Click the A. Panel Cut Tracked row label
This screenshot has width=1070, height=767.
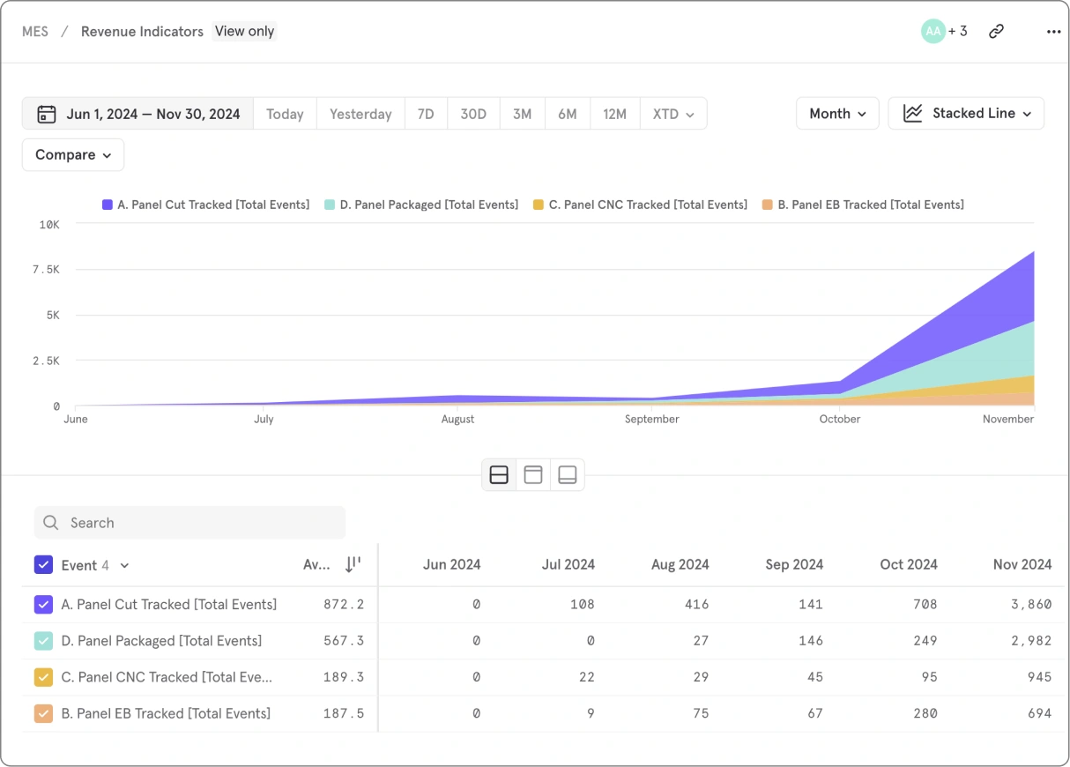click(x=169, y=605)
